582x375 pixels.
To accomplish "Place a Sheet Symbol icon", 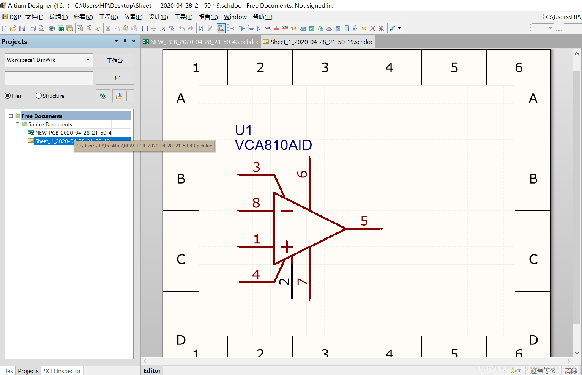I will [303, 28].
